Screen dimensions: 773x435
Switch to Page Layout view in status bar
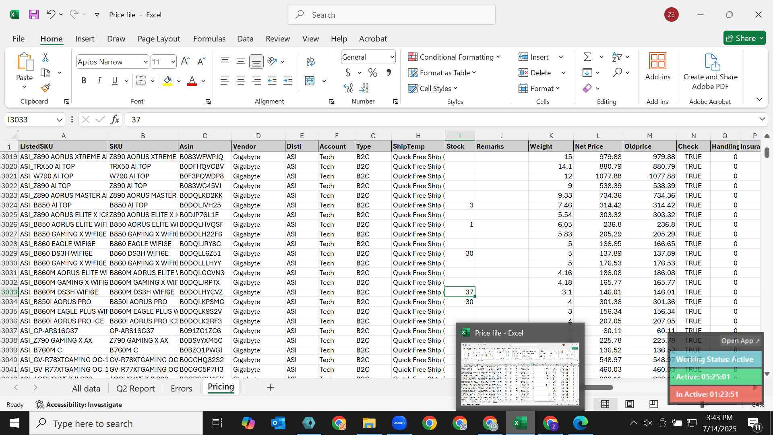pos(630,404)
